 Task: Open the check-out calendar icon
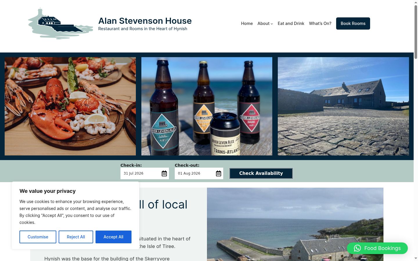(219, 173)
